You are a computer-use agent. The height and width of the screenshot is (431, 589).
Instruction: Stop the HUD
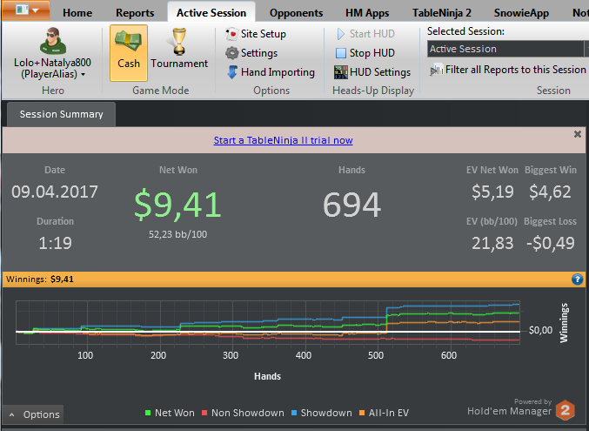tap(365, 53)
